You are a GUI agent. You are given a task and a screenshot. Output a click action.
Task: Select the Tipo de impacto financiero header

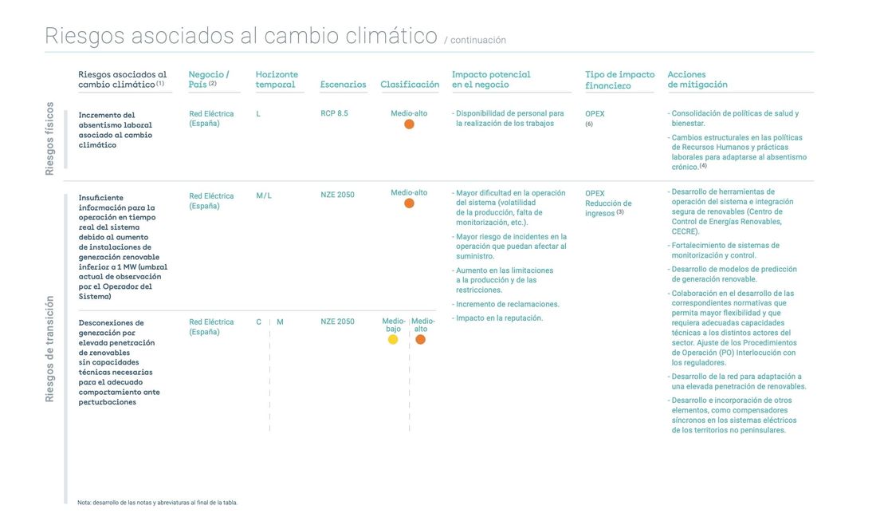click(619, 80)
